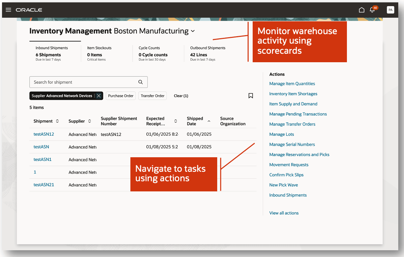404x257 pixels.
Task: Click the View all actions link
Action: (284, 213)
